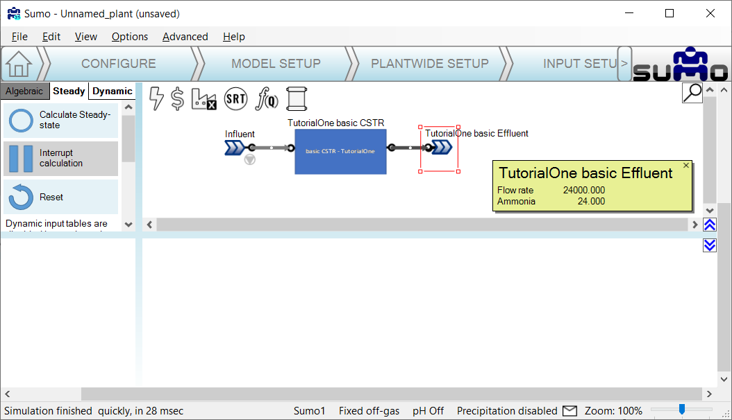Open the Advanced menu
This screenshot has height=420, width=732.
185,37
